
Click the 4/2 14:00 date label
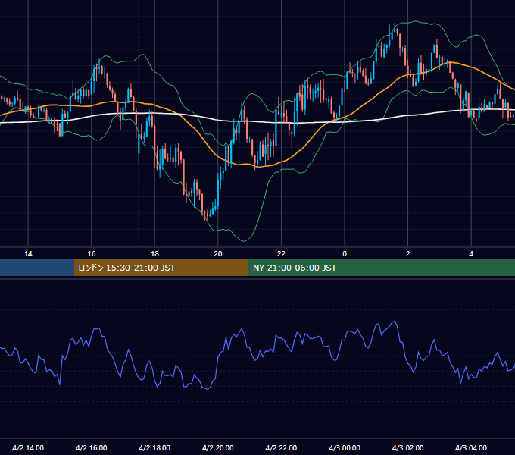tap(28, 447)
